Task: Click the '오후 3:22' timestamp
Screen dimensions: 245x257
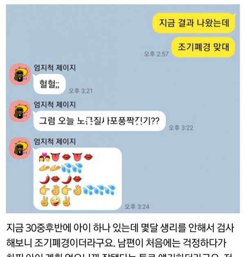Action: (181, 128)
